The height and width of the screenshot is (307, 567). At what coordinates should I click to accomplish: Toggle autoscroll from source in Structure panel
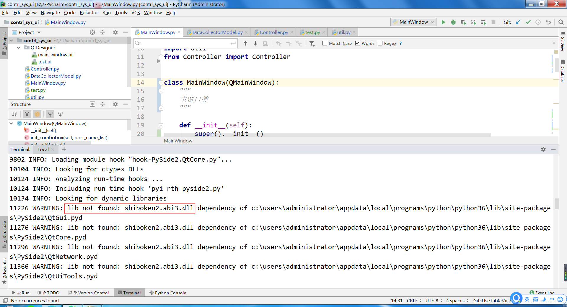click(x=60, y=114)
